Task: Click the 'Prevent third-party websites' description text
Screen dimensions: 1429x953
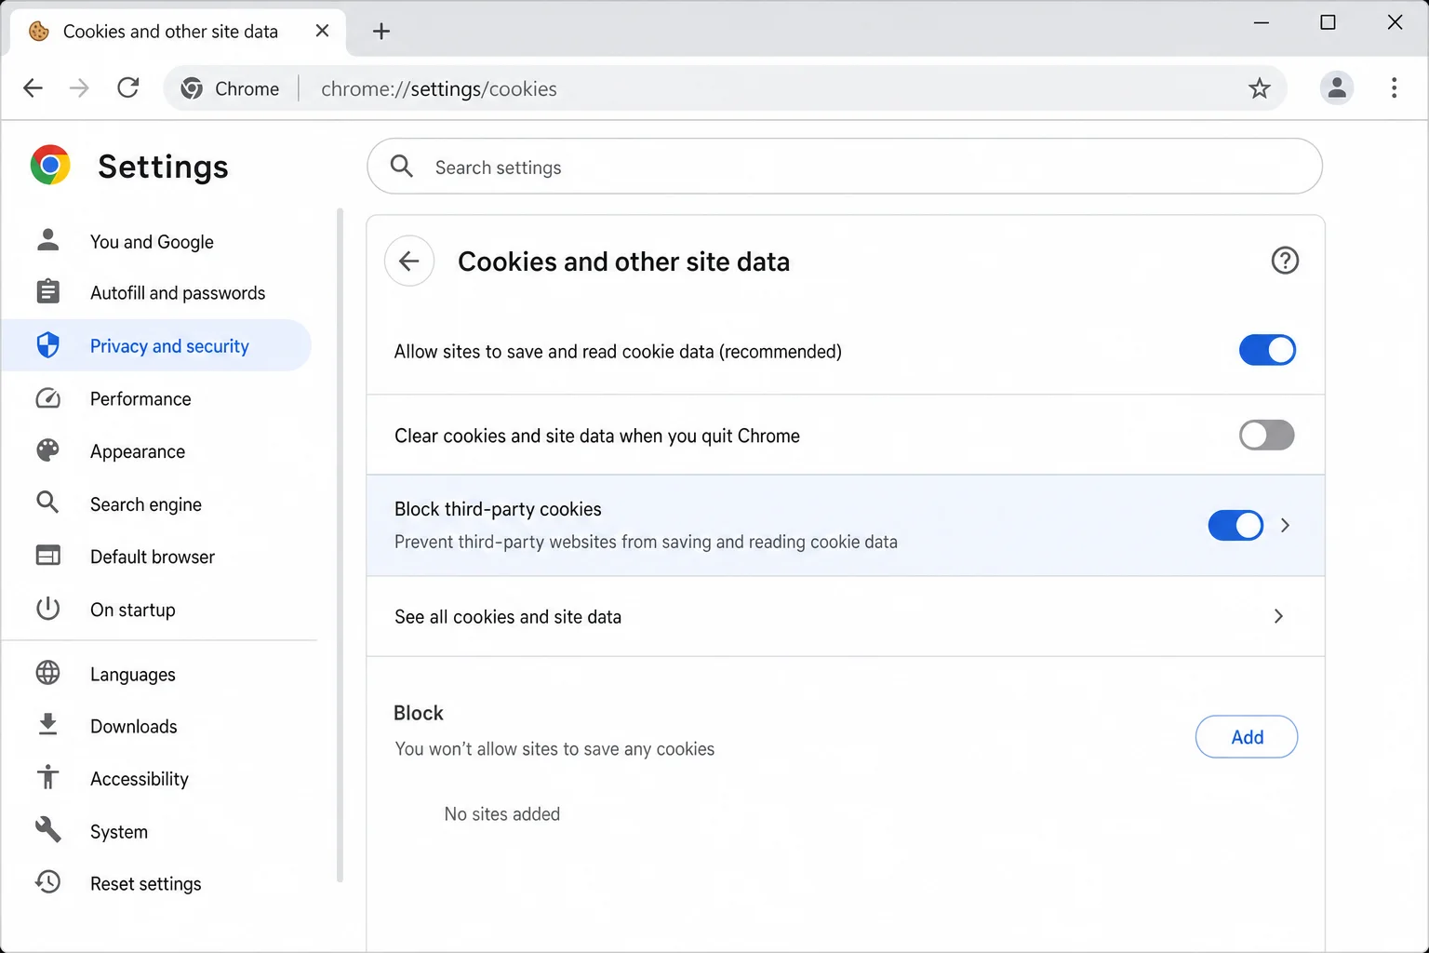Action: coord(646,542)
